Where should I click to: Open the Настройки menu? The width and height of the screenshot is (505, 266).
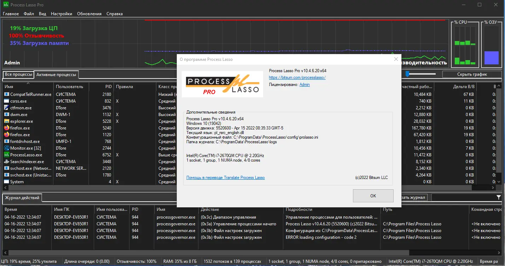(62, 14)
